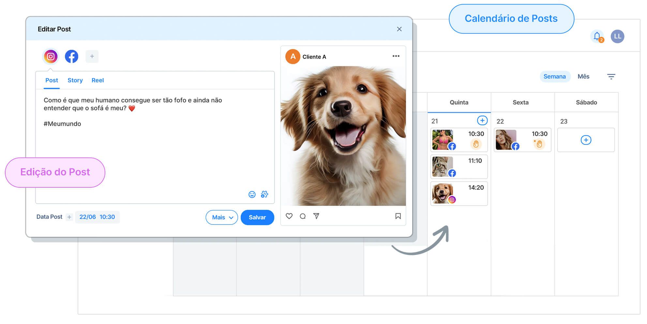Edit the 22/06 10:30 schedule date
The height and width of the screenshot is (324, 647).
[x=97, y=217]
